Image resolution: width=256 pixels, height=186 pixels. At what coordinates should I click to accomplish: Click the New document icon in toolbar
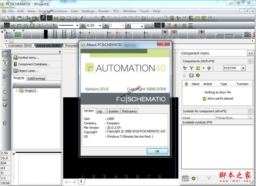pos(6,18)
